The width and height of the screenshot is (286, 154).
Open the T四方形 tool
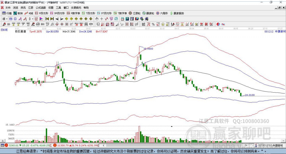(89, 13)
